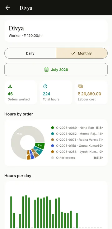Viewport: 112px width, 229px height.
Task: Click the teal dot for O-2026-0262
Action: (53, 134)
